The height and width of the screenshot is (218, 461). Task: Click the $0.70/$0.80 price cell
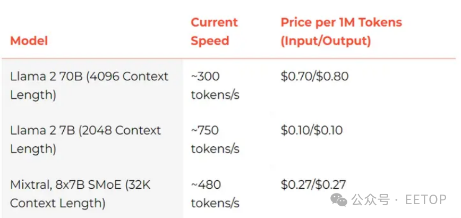point(314,77)
